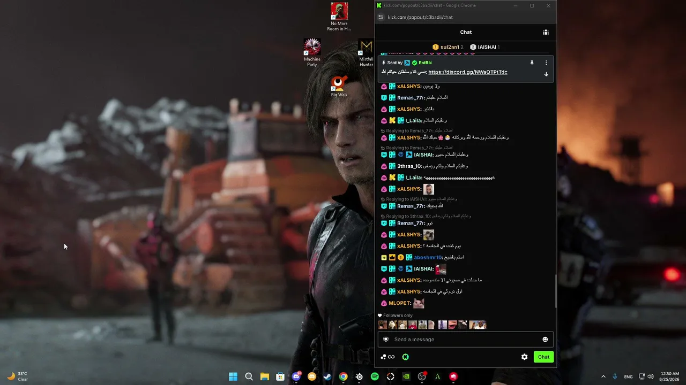This screenshot has height=385, width=686.
Task: Open clock and date 12:50 AM
Action: click(x=670, y=376)
